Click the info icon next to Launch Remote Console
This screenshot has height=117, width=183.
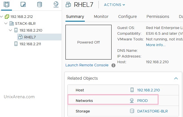coord(114,65)
